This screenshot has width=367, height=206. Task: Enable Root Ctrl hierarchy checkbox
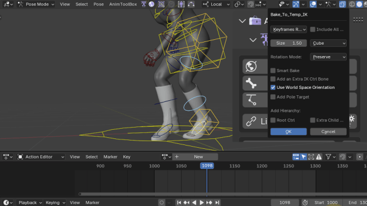[x=273, y=120]
